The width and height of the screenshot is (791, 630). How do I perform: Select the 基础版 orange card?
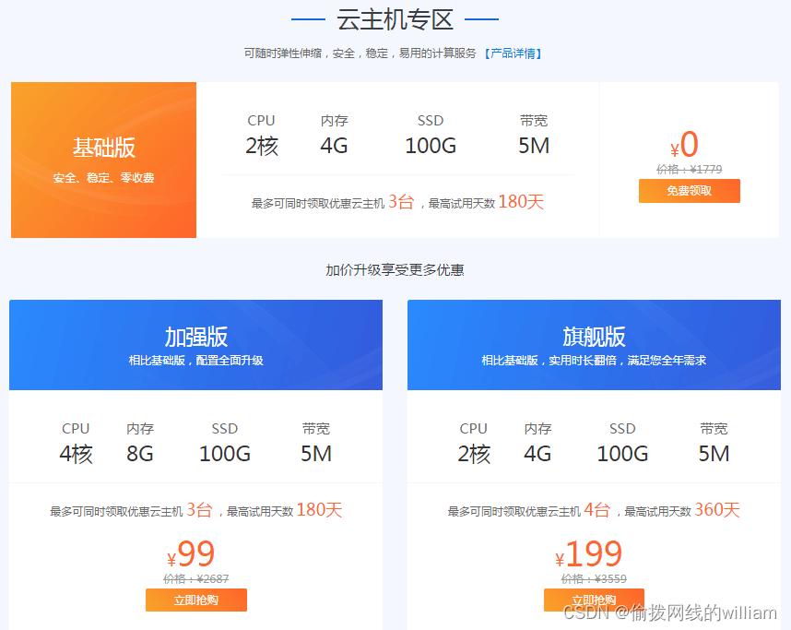(103, 160)
